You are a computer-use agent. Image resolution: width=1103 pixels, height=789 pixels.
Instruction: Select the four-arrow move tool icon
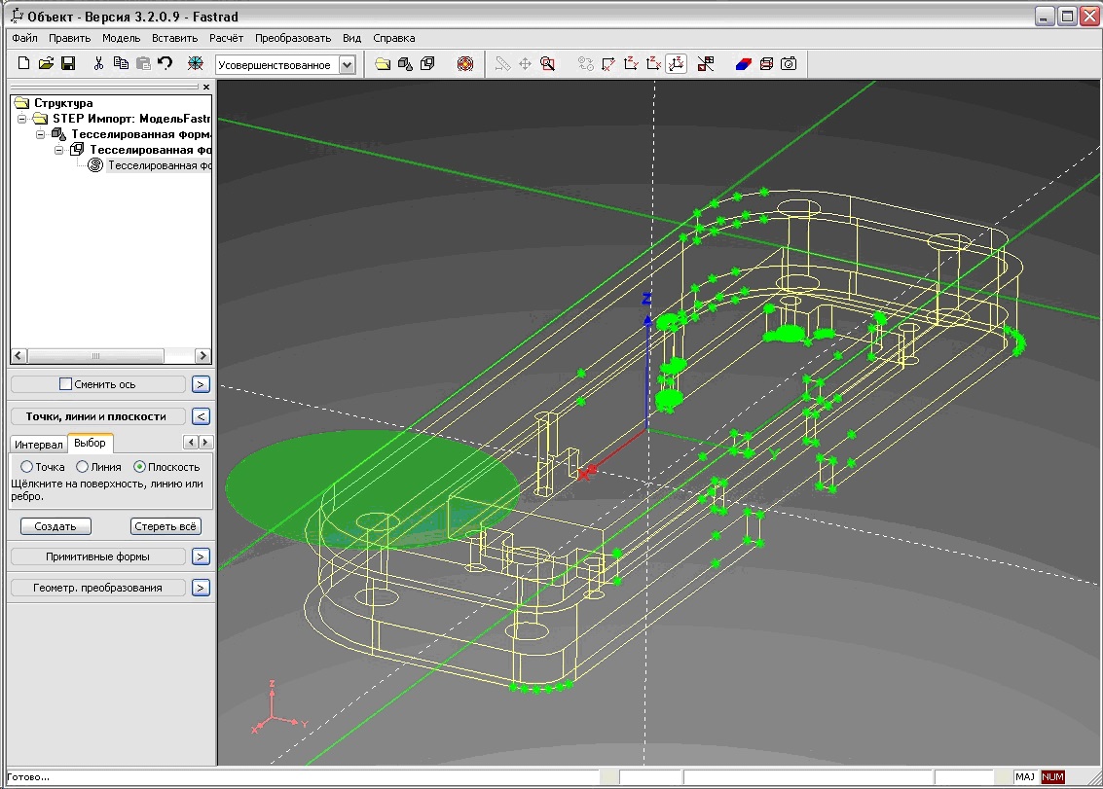525,64
